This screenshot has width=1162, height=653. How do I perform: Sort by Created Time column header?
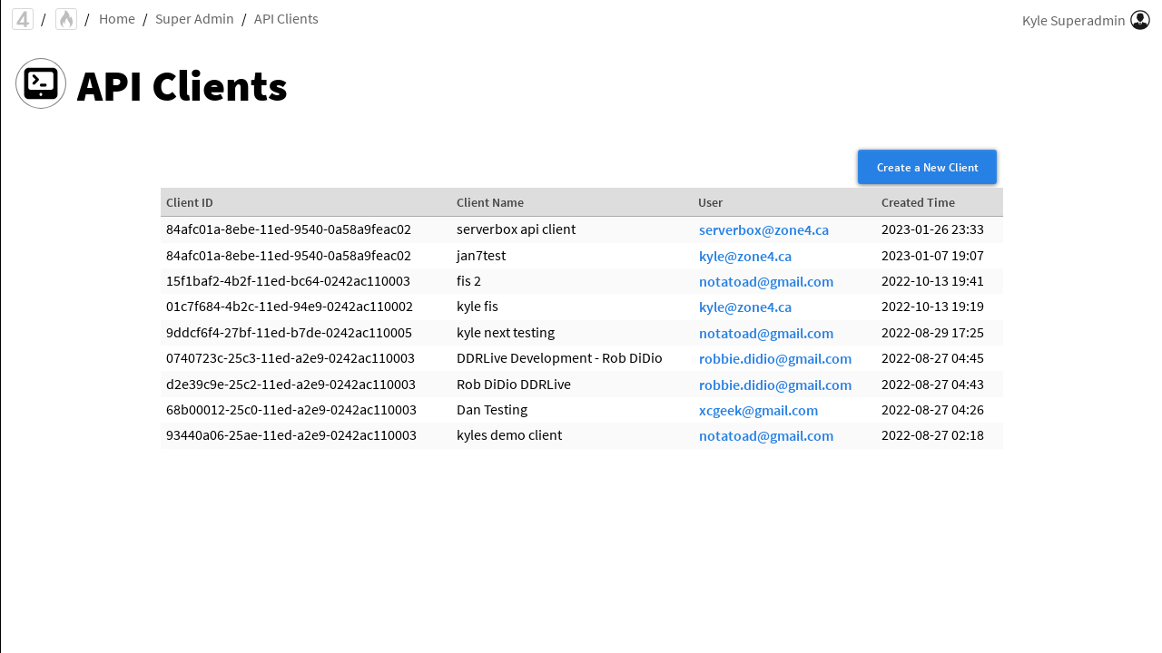(918, 202)
